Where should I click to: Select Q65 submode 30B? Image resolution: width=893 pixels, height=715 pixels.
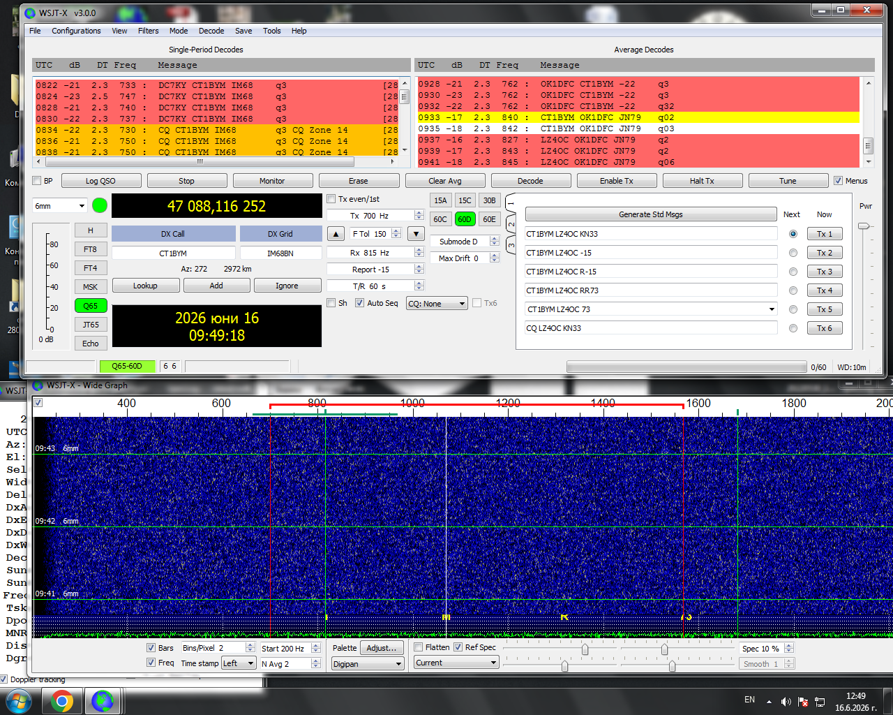point(489,200)
